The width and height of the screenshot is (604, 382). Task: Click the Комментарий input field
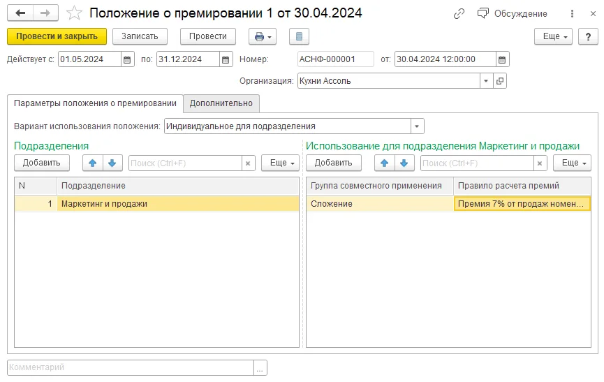point(131,367)
